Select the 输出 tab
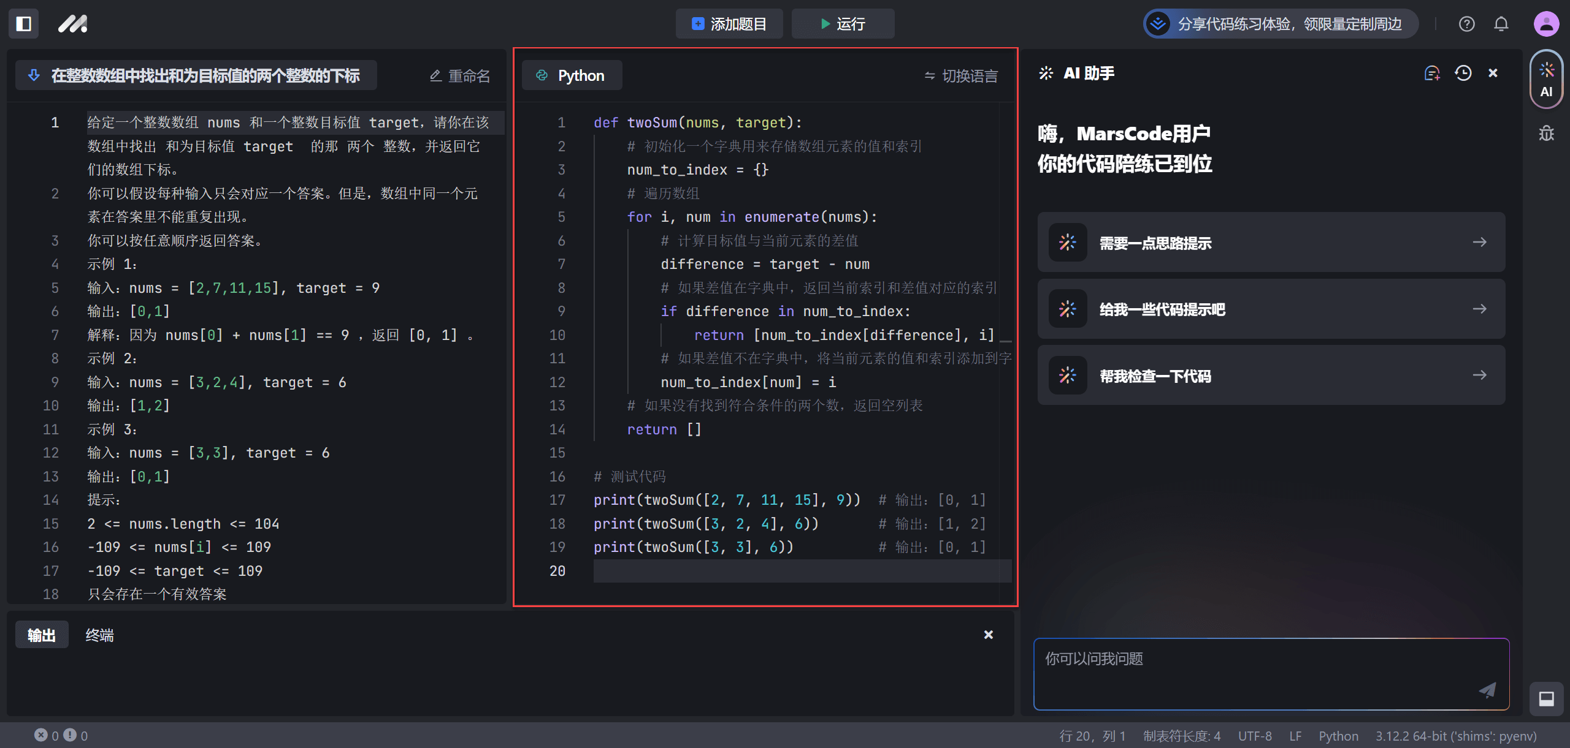 coord(42,635)
